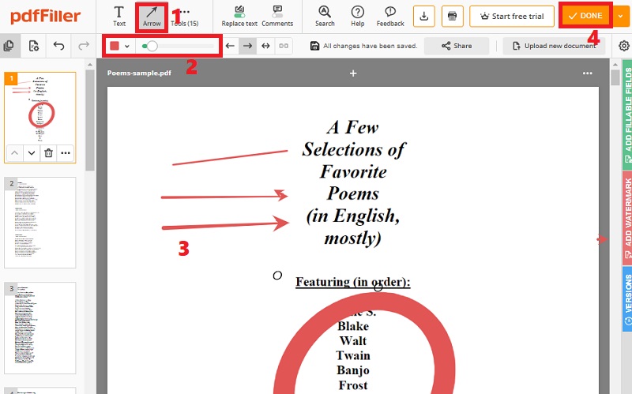Expand the arrow color dropdown chevron
Viewport: 632px width, 394px height.
coord(127,47)
